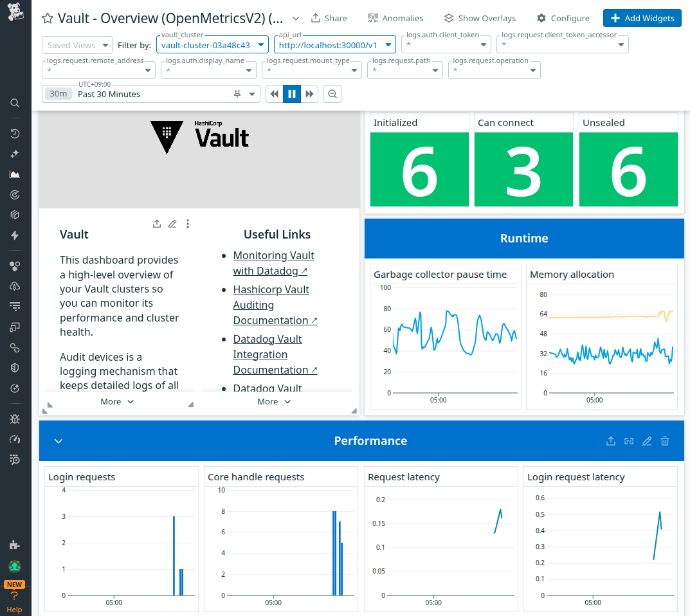690x616 pixels.
Task: Open logs.request.path filter dropdown
Action: coord(405,70)
